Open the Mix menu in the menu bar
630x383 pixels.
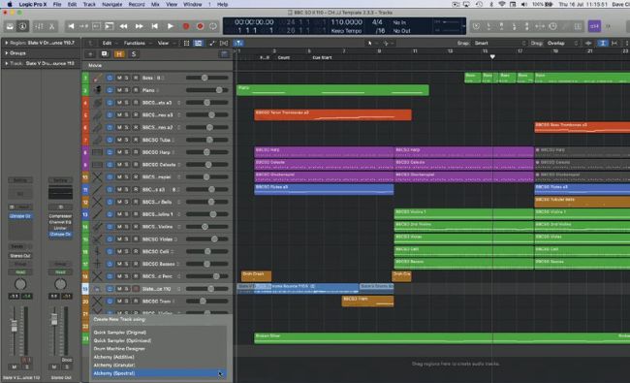coord(155,5)
